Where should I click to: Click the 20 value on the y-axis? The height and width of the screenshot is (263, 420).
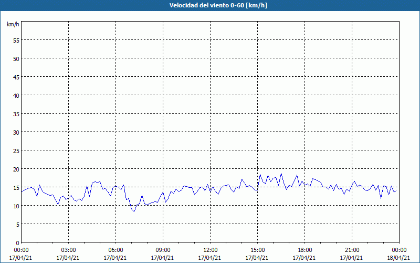(16, 169)
